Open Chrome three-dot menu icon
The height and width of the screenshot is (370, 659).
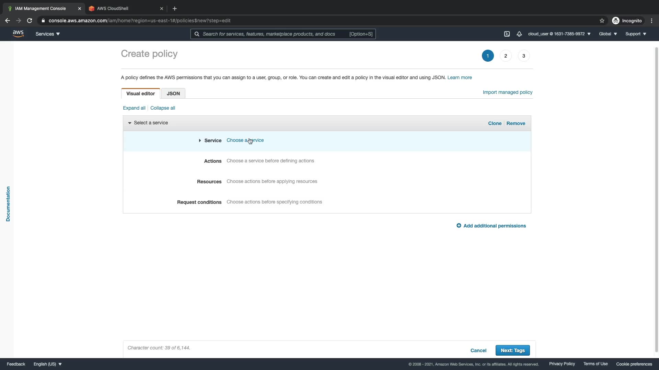652,21
